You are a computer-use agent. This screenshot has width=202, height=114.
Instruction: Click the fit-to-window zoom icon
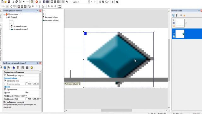click(60, 6)
